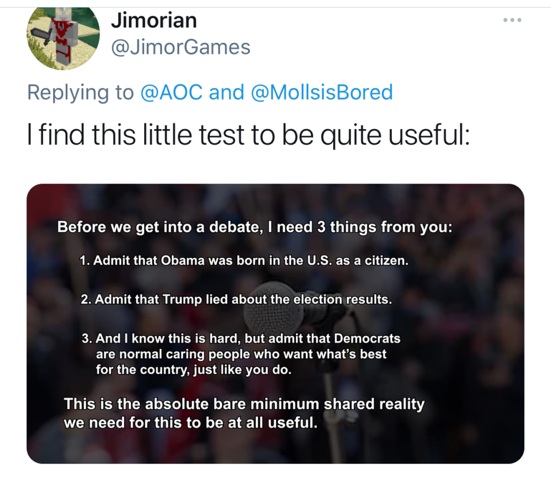Screen dimensions: 551x490
Task: Click the sword in the profile avatar
Action: tap(42, 36)
